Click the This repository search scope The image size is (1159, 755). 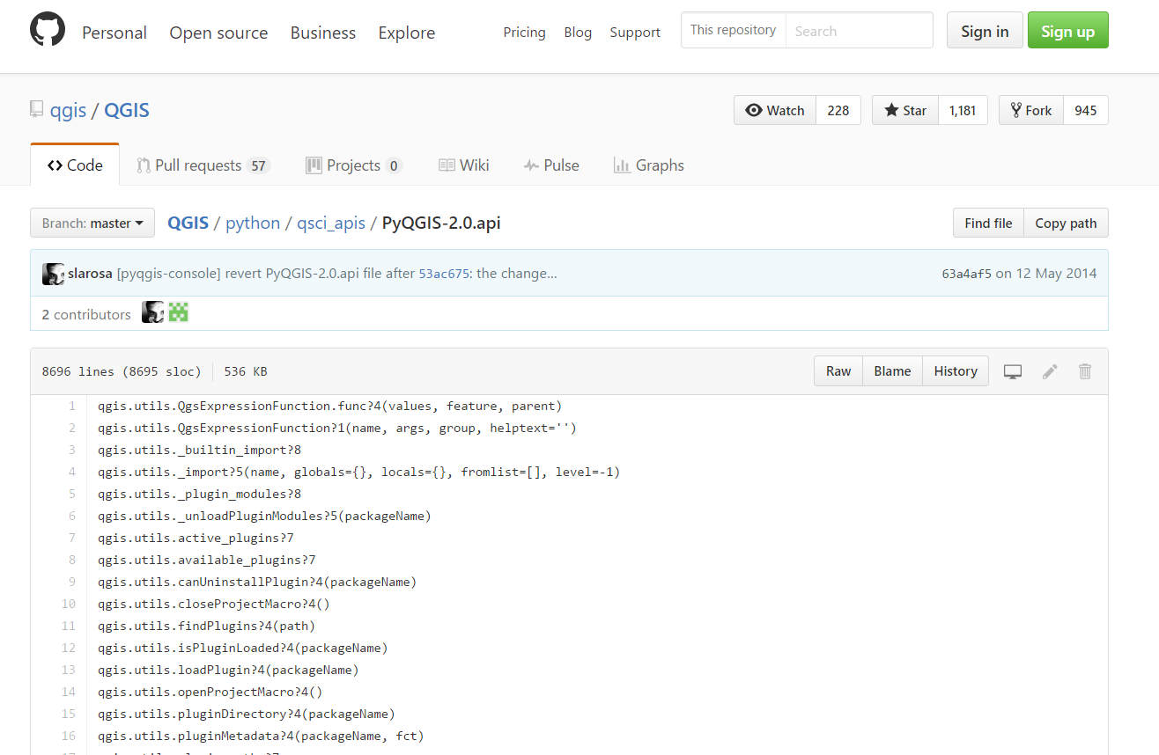click(x=734, y=30)
